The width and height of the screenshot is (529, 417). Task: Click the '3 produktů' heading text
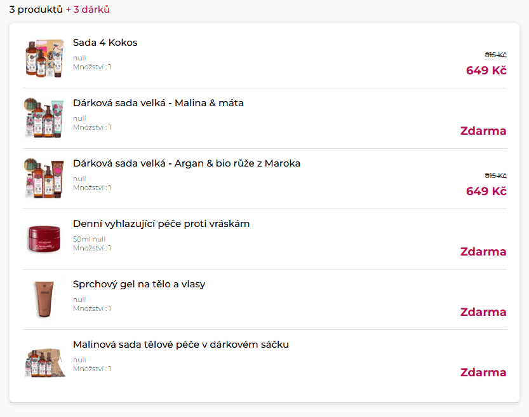36,10
